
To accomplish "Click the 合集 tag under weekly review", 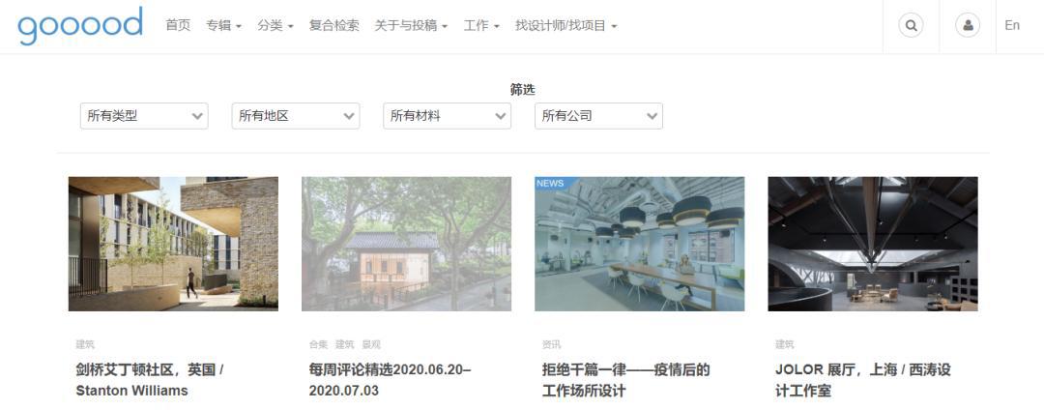I will click(x=318, y=345).
